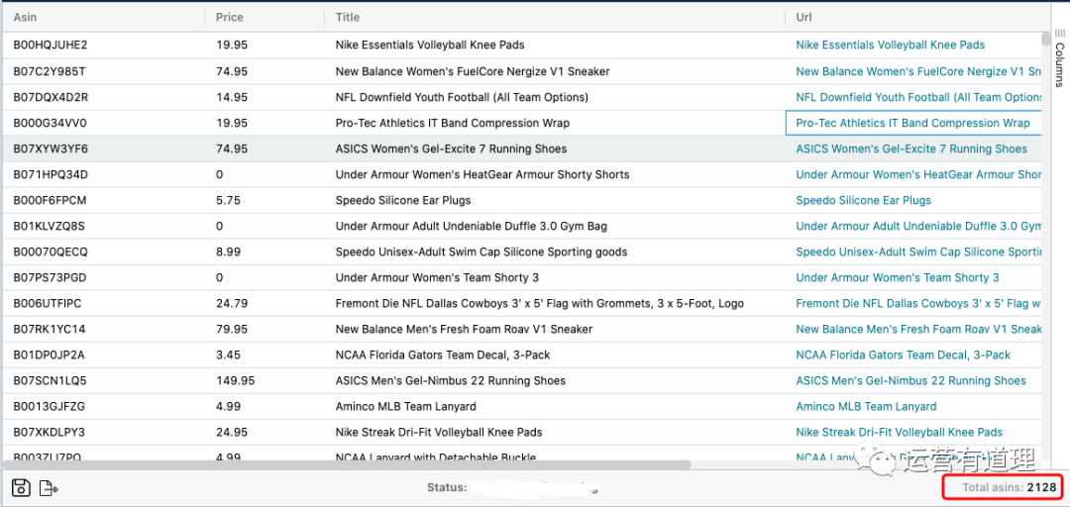
Task: Click the horizontal scrollbar at table bottom
Action: point(347,463)
